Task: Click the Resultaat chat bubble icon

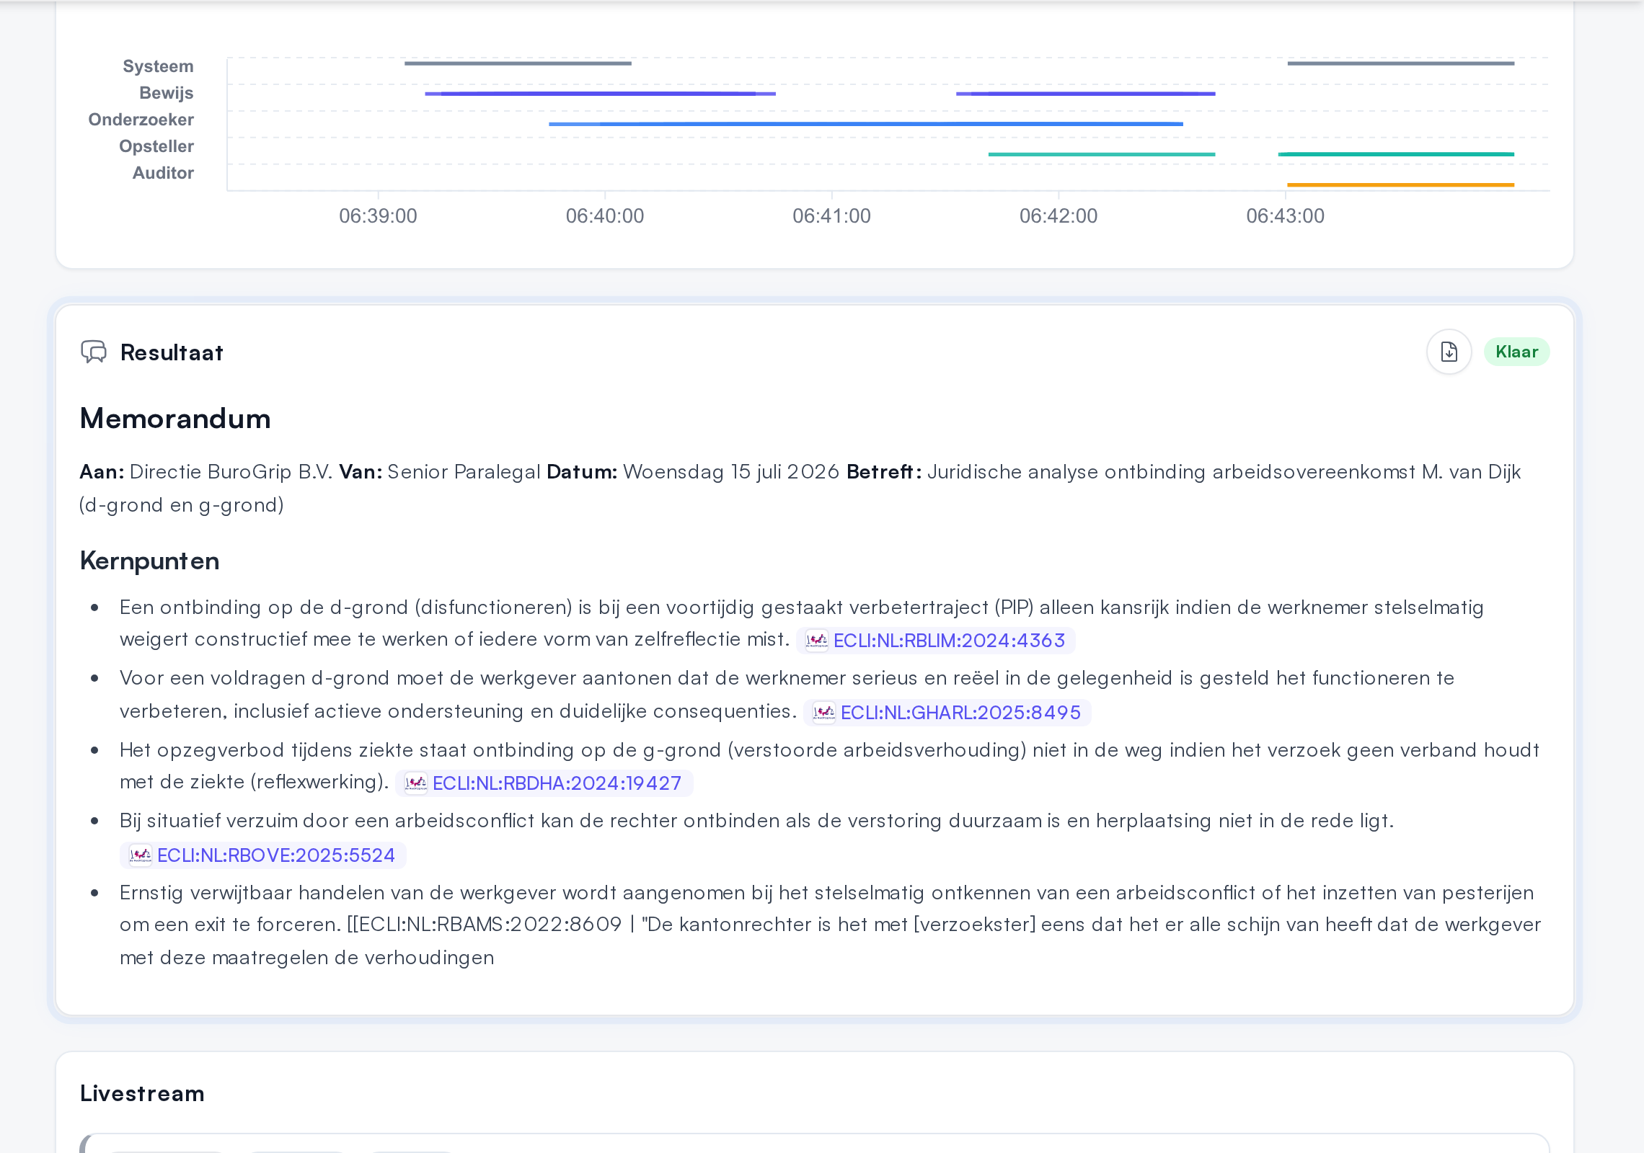Action: point(94,352)
